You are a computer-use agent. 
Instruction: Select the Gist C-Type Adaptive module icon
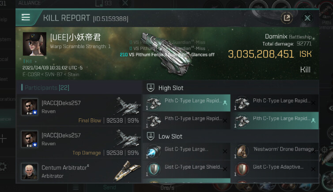(242, 169)
